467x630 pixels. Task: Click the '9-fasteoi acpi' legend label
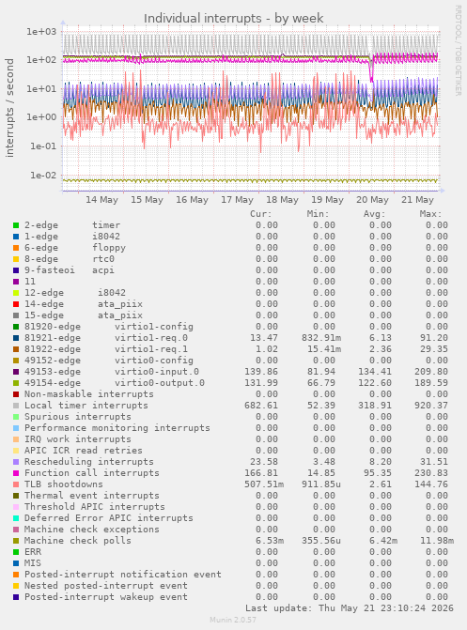click(x=70, y=270)
